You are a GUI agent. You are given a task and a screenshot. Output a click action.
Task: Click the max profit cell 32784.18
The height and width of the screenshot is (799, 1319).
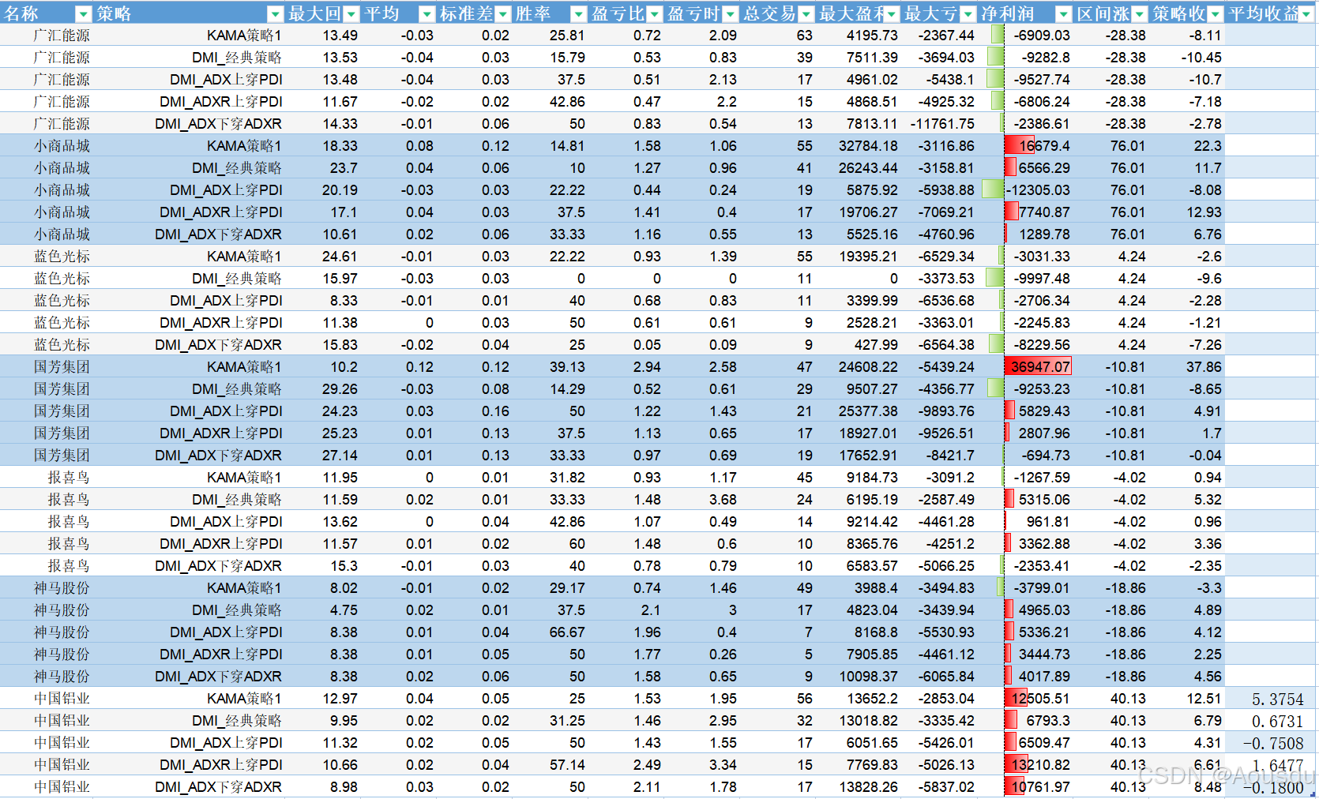(x=859, y=146)
